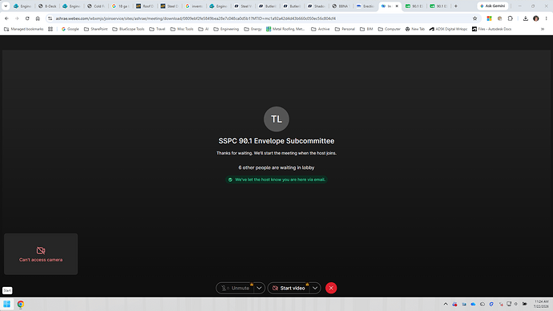Switch to the Erectio tab
The height and width of the screenshot is (311, 553).
tap(365, 6)
